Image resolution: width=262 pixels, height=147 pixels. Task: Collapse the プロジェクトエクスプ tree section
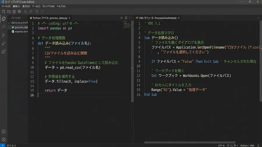click(x=9, y=23)
